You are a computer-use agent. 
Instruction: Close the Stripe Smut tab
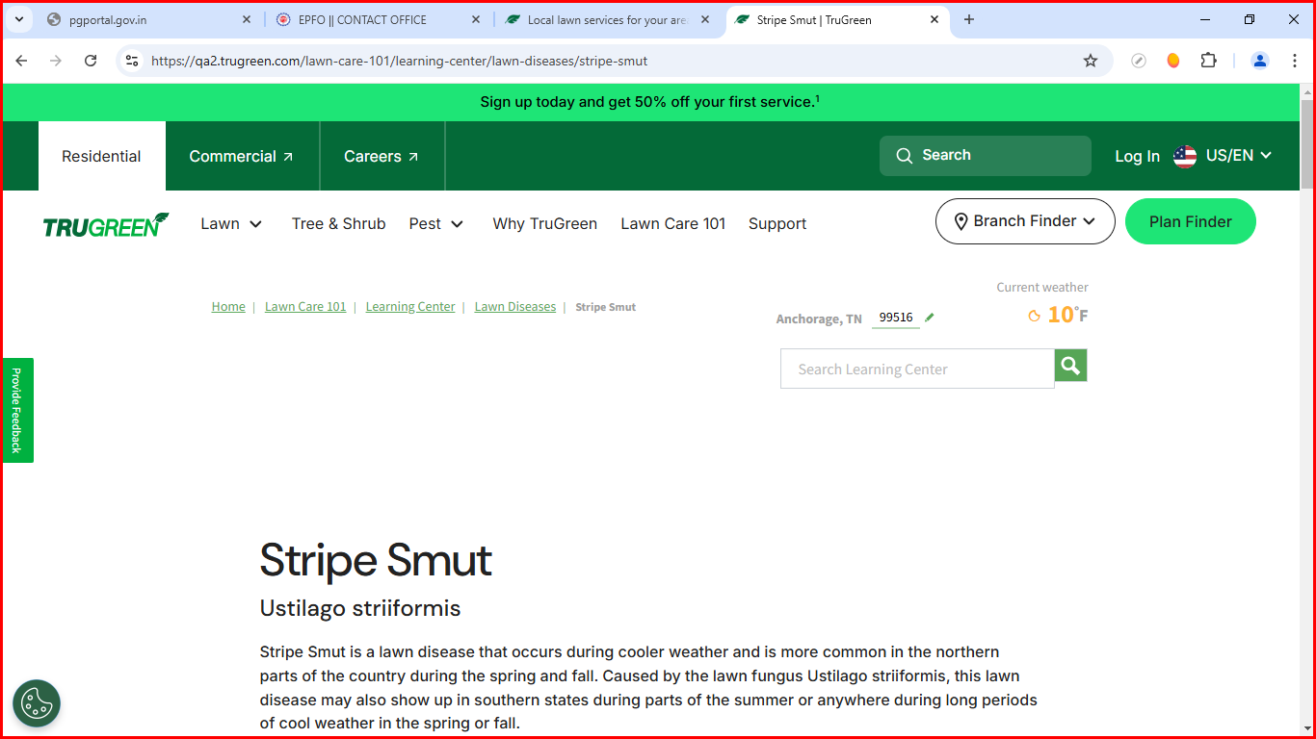934,19
